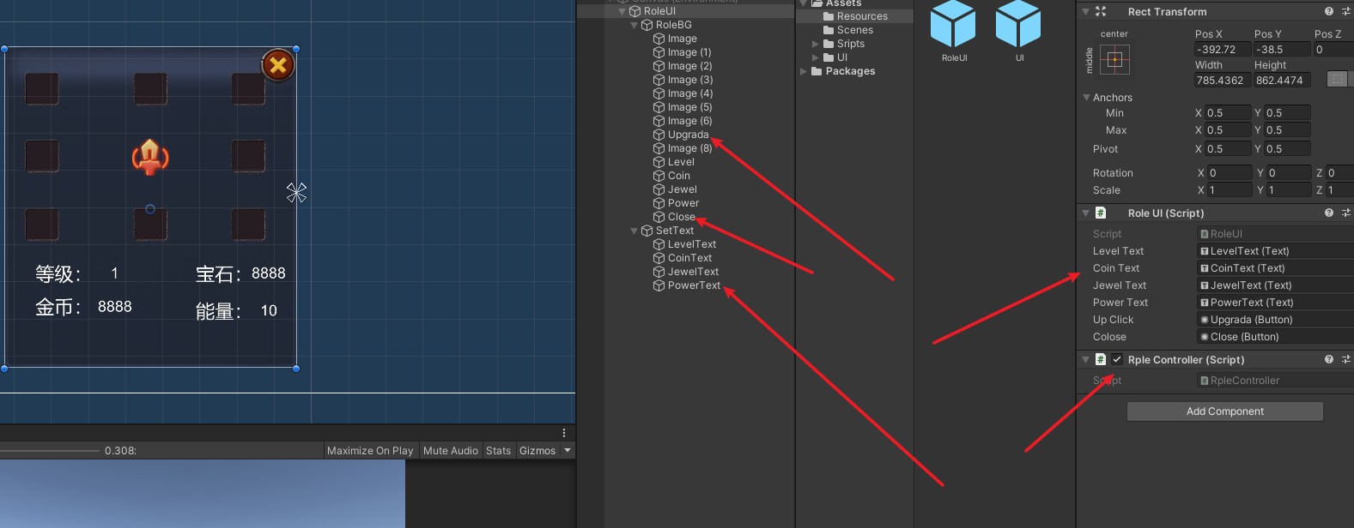1354x528 pixels.
Task: Toggle Maximize On Play in Game view
Action: tap(370, 451)
